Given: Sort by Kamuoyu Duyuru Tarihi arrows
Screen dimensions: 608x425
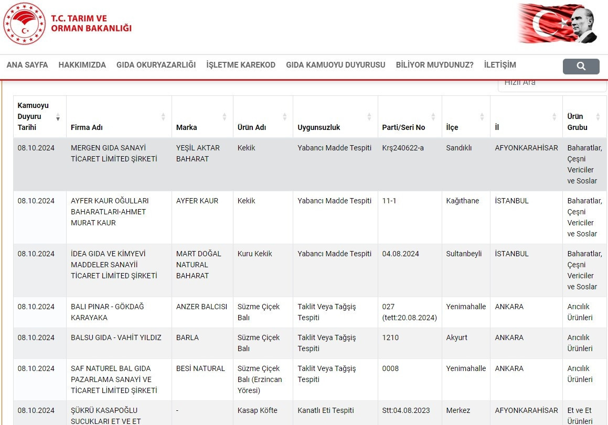Looking at the screenshot, I should pos(58,117).
